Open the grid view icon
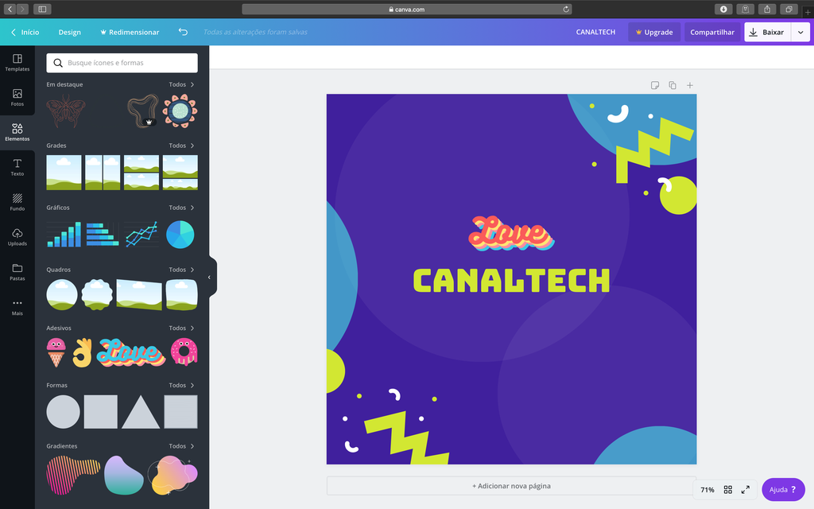814x509 pixels. point(728,490)
